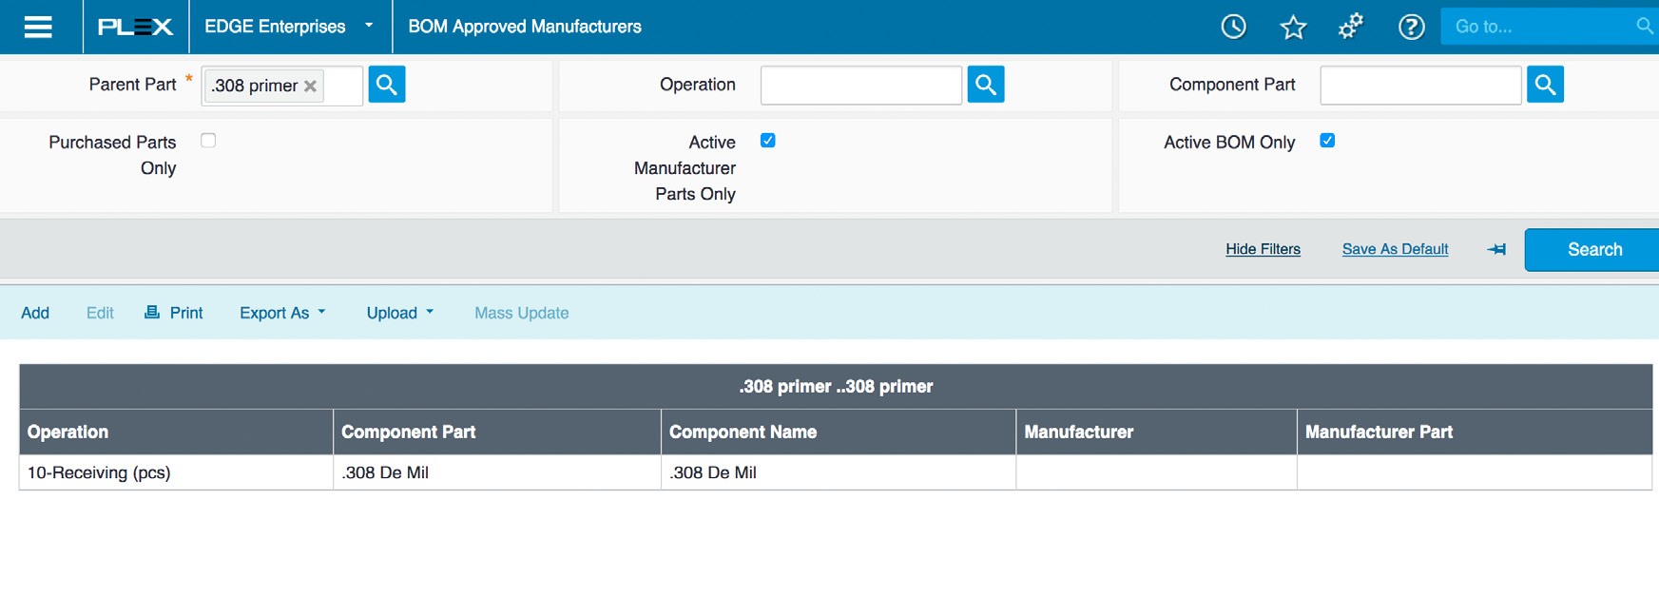The height and width of the screenshot is (596, 1659).
Task: Select .308 De Mil under Component Name
Action: 839,472
